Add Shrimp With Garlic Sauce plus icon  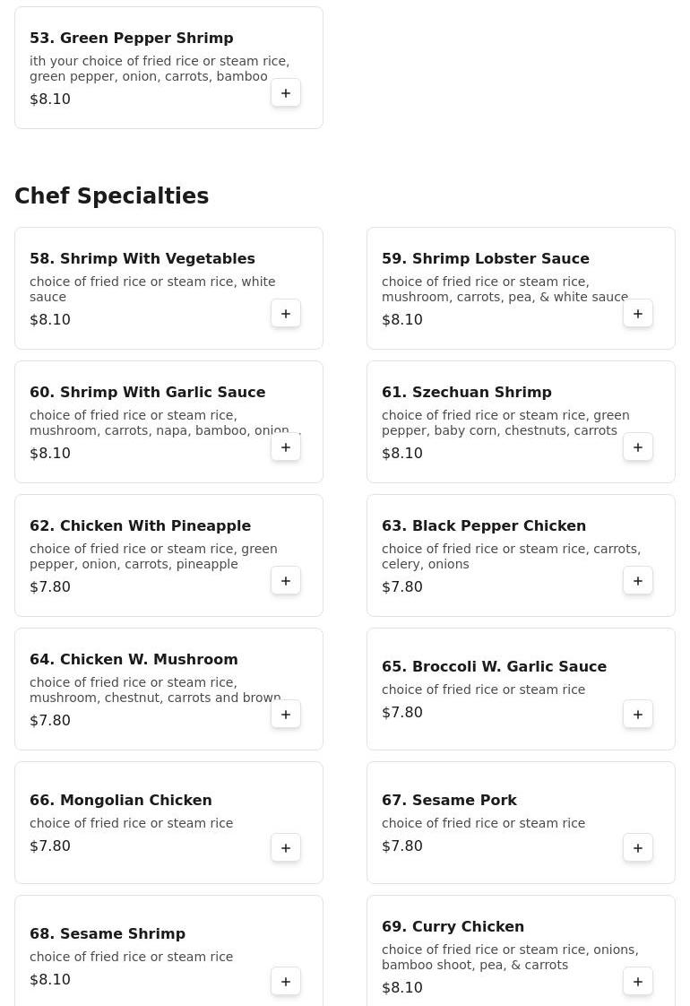pos(285,447)
